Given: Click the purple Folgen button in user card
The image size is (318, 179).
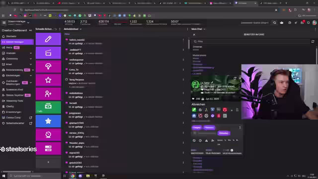Looking at the screenshot, I should pos(197,127).
